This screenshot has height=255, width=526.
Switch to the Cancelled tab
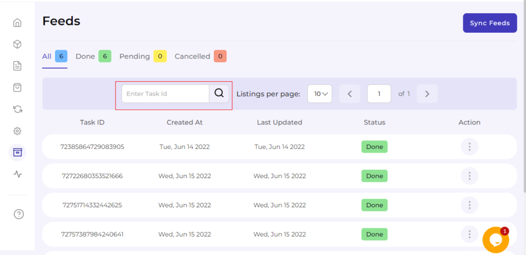click(x=200, y=56)
